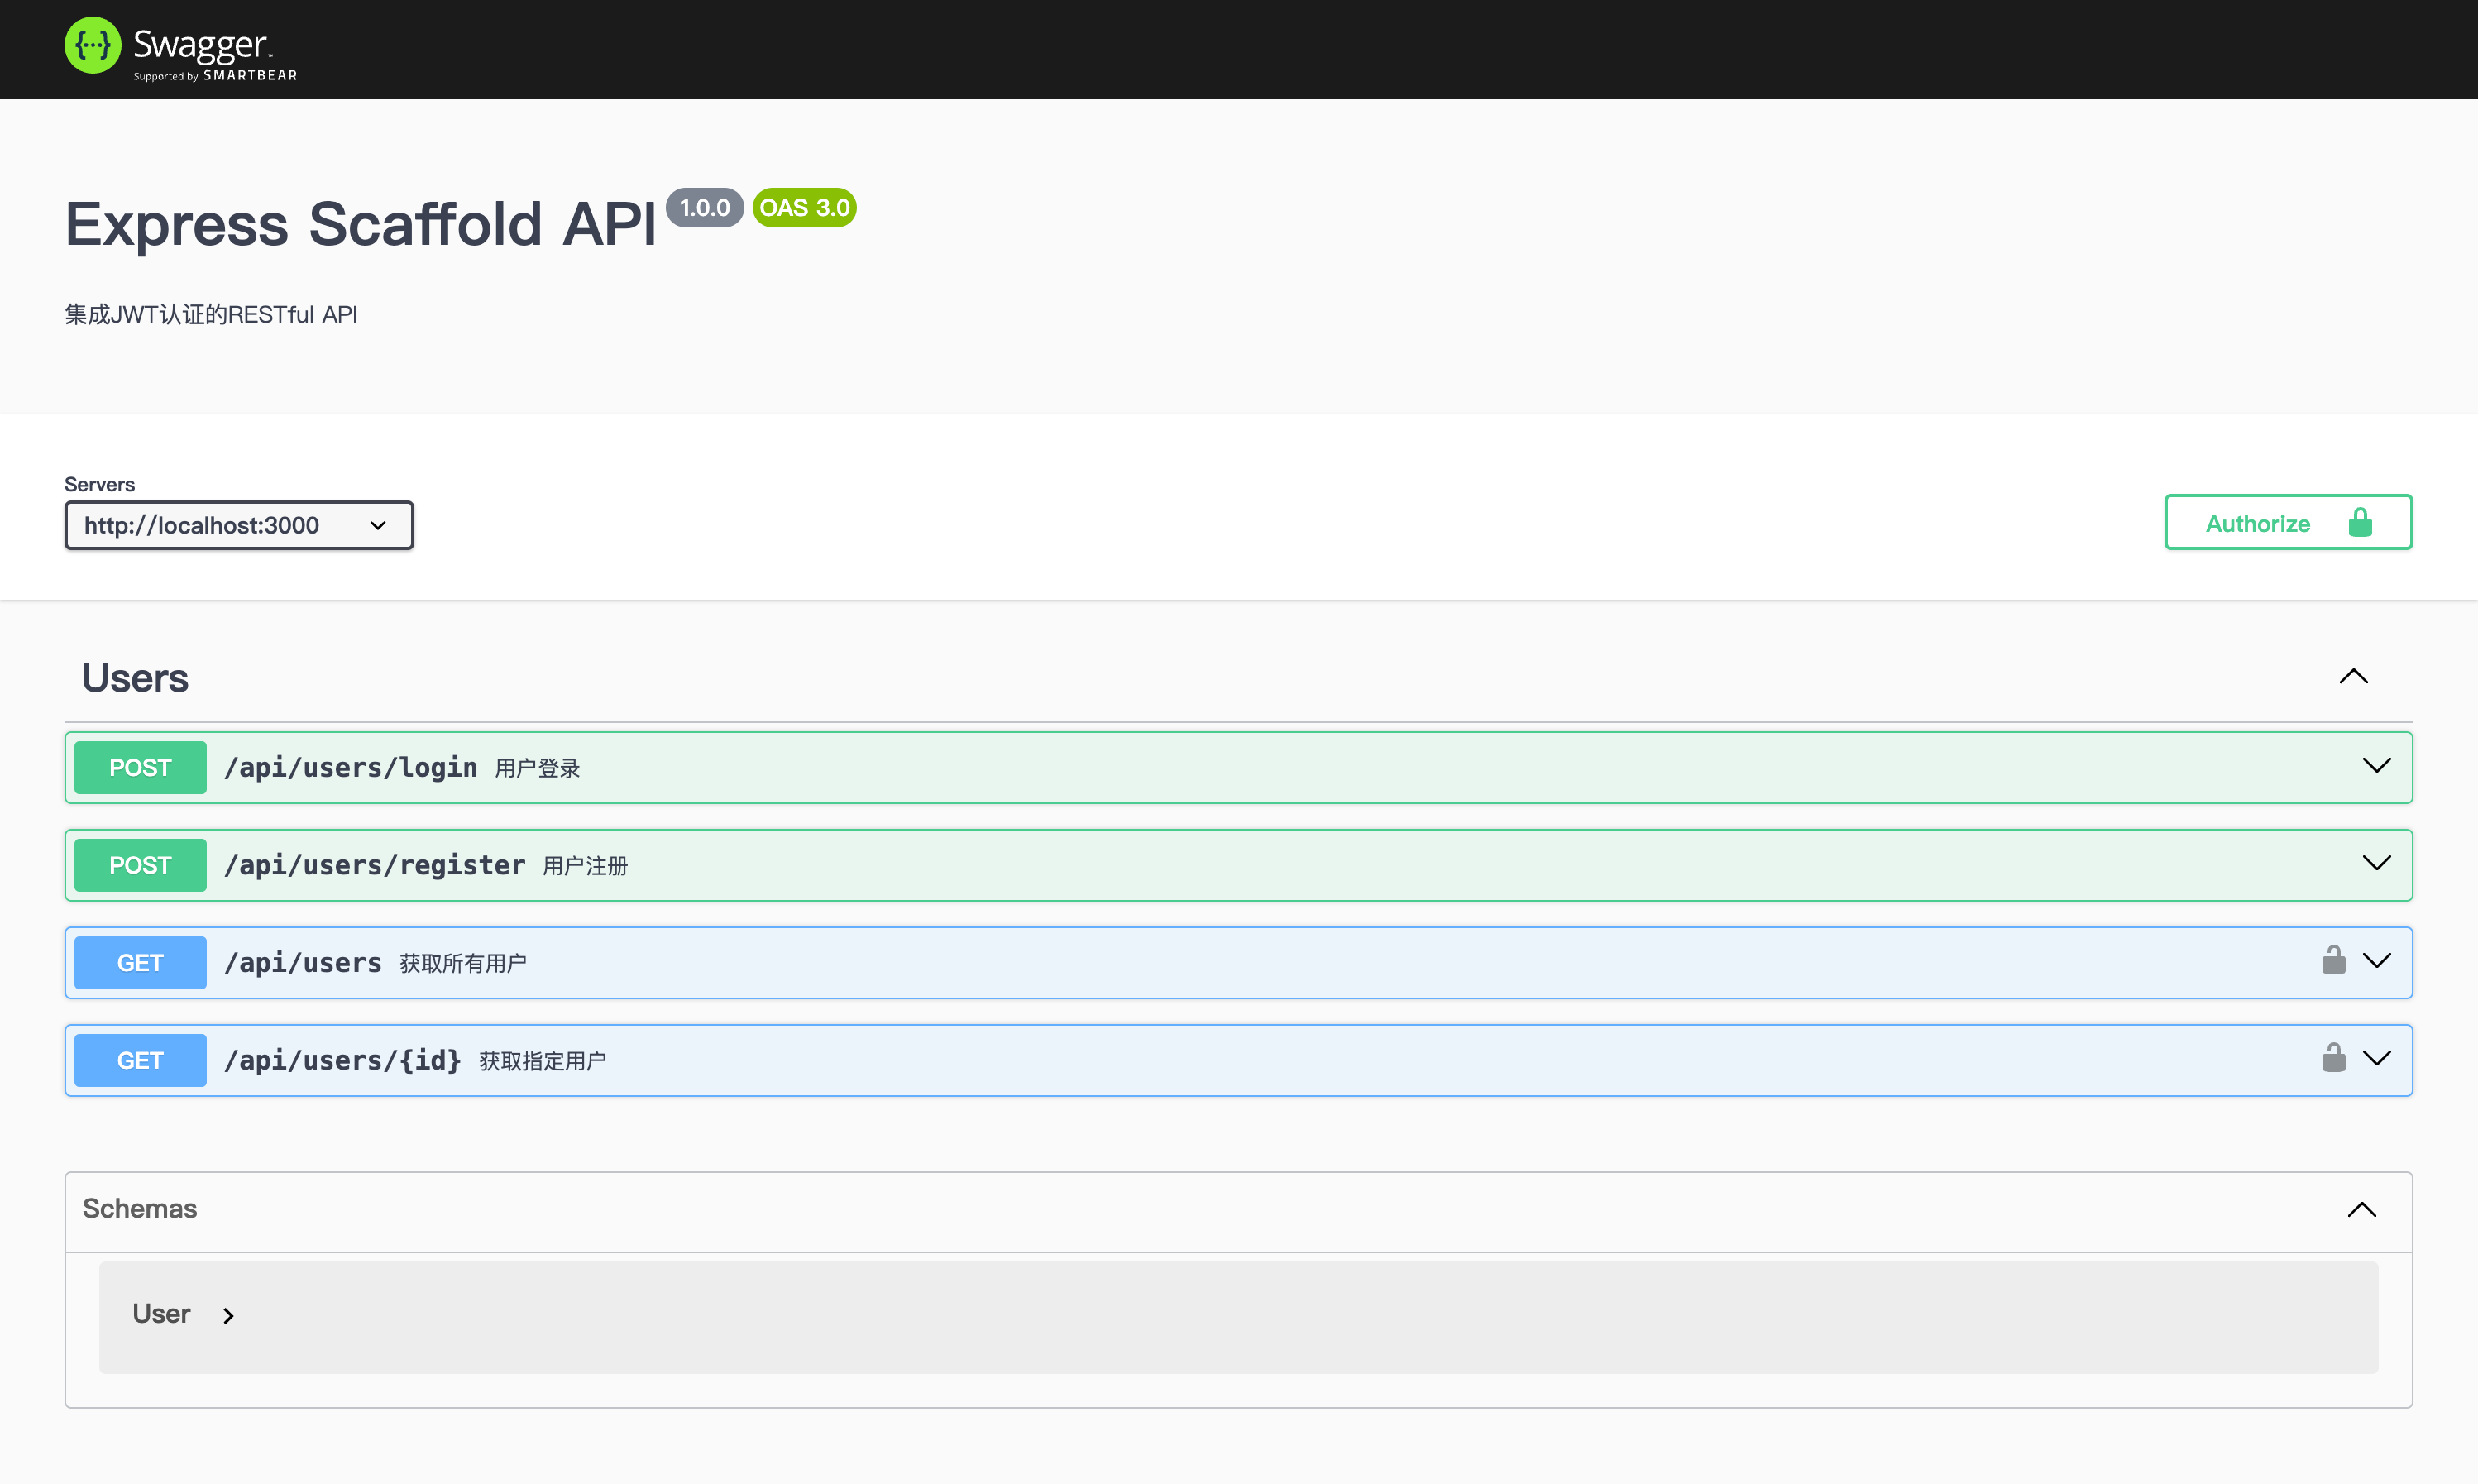Expand the POST /api/users/login chevron
This screenshot has height=1484, width=2478.
point(2376,766)
